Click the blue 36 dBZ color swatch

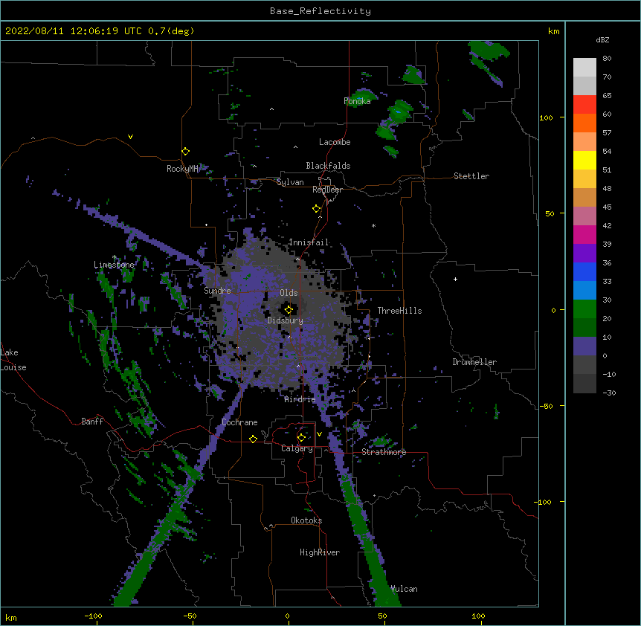(x=584, y=271)
